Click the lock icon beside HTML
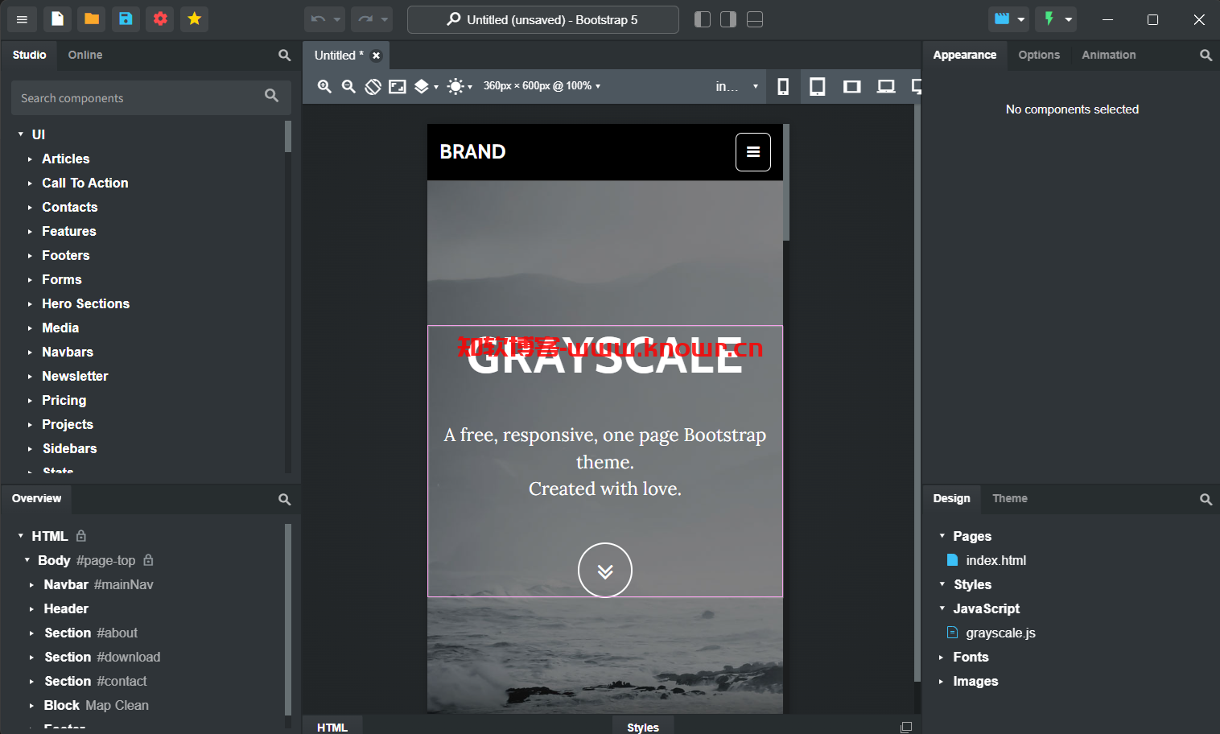This screenshot has height=734, width=1220. coord(81,535)
